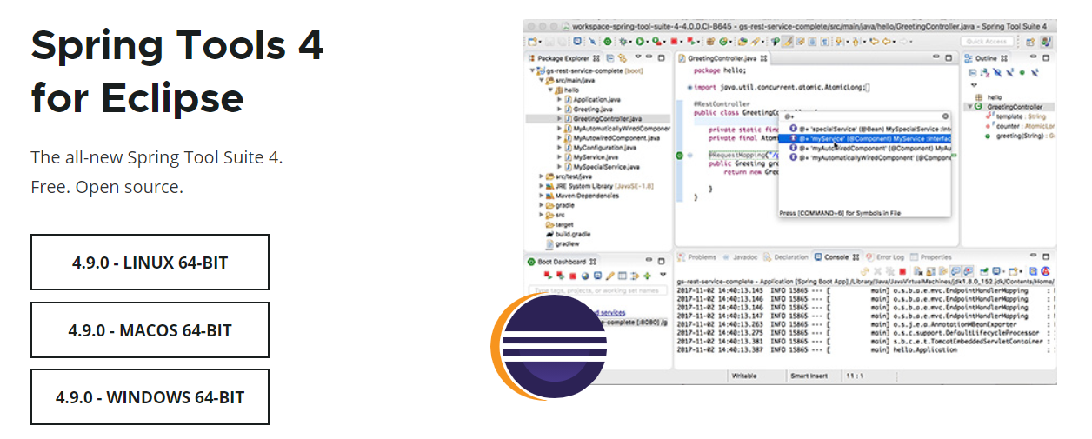The width and height of the screenshot is (1092, 439).
Task: Expand the Maven Dependencies node
Action: point(541,196)
